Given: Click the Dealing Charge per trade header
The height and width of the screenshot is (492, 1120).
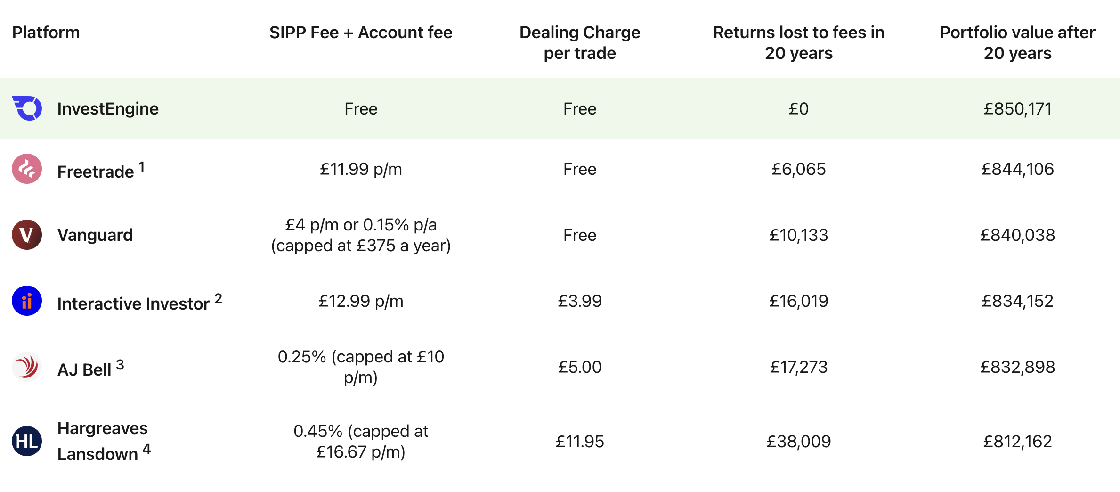Looking at the screenshot, I should coord(580,42).
